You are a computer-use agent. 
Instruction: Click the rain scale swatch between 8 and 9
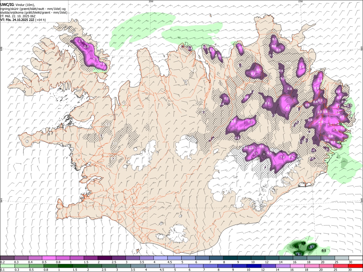(225, 266)
